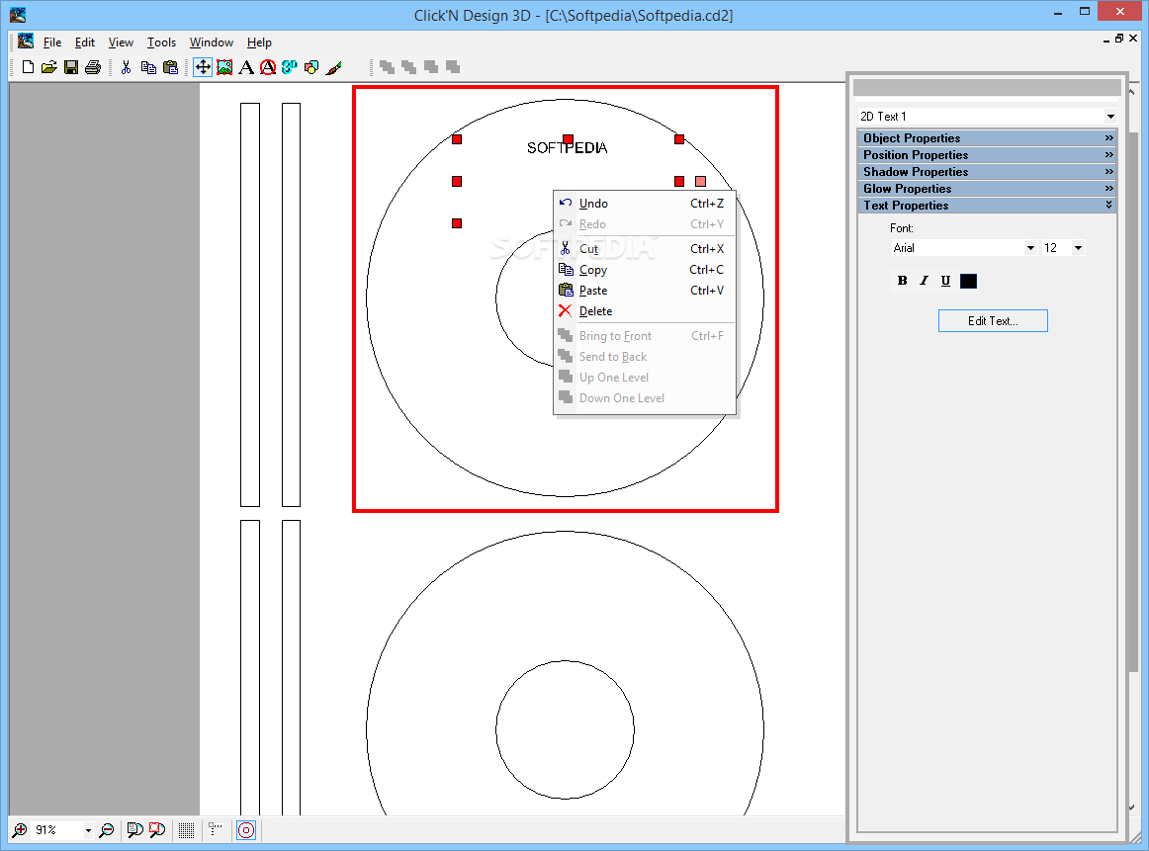Expand Object Properties section

pos(987,137)
